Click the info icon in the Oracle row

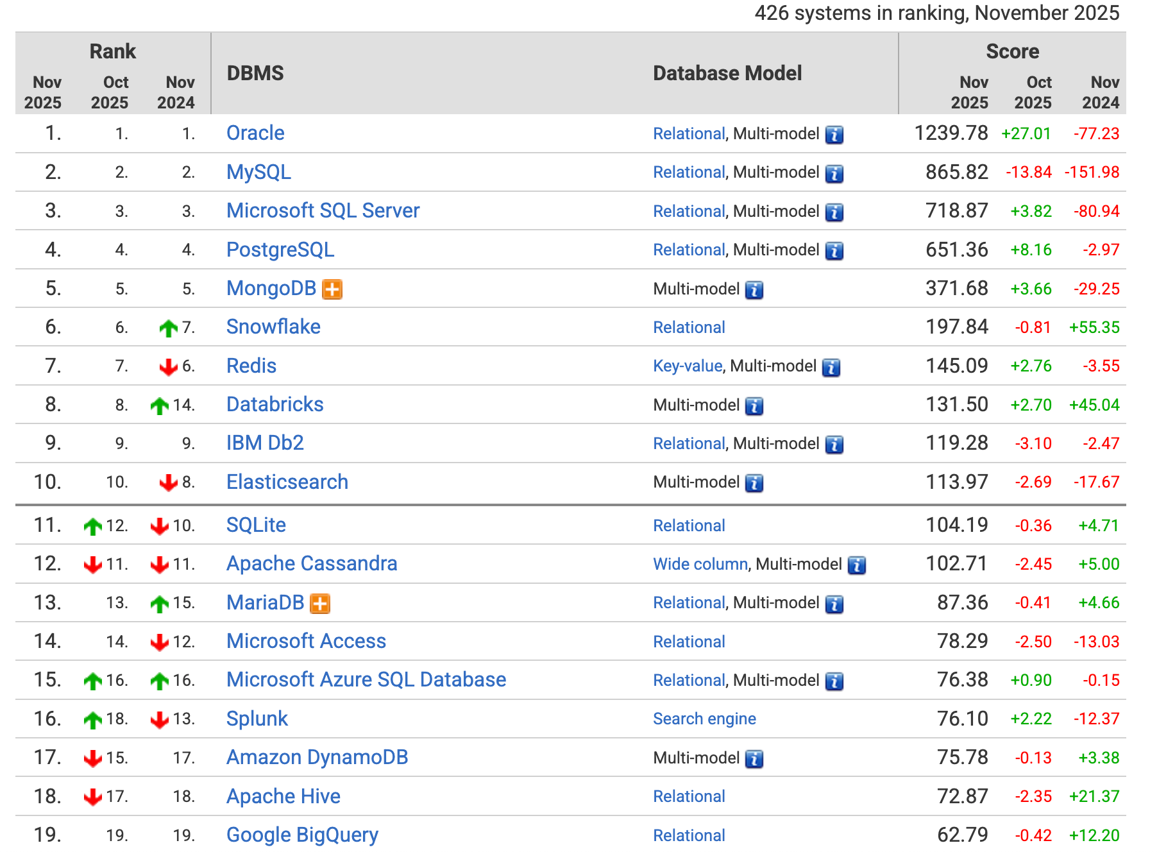pos(834,135)
